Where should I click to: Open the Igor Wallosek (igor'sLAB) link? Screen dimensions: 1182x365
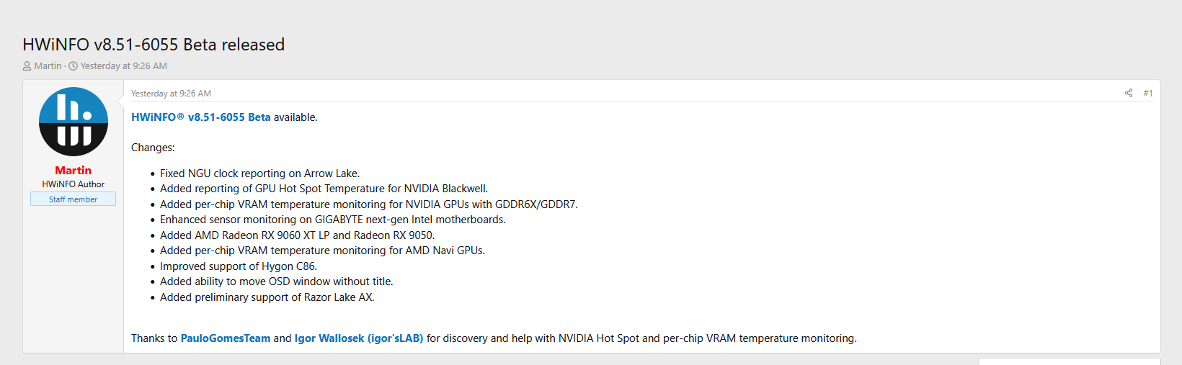(x=359, y=338)
